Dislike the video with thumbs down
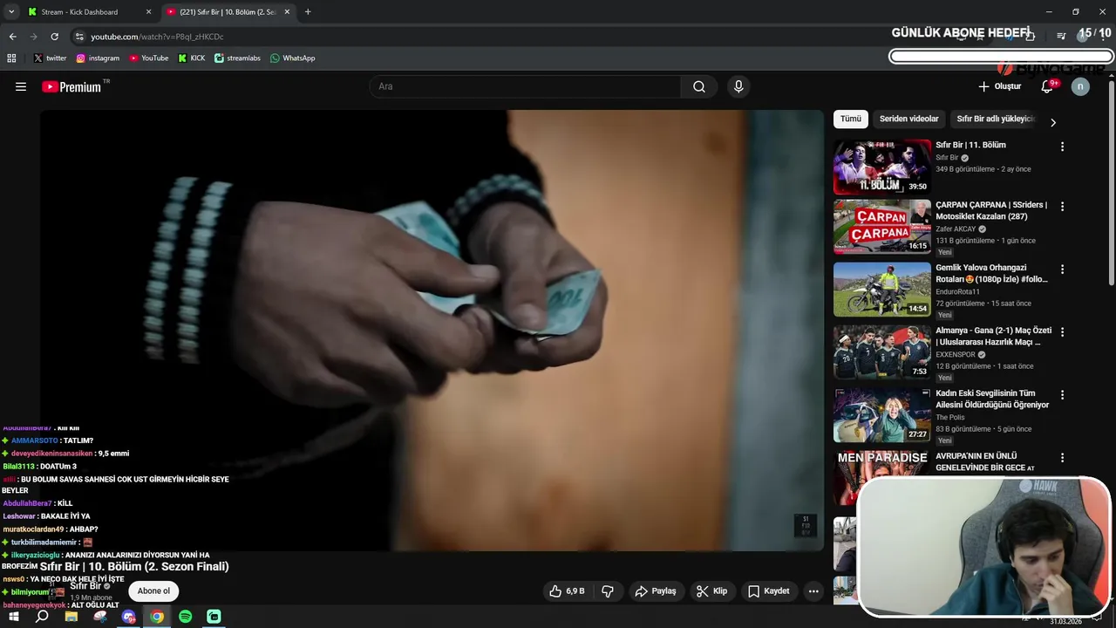Image resolution: width=1116 pixels, height=628 pixels. click(608, 591)
